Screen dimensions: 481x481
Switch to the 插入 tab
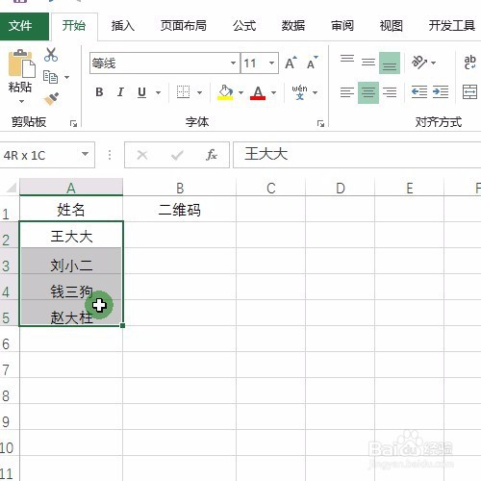pos(122,26)
